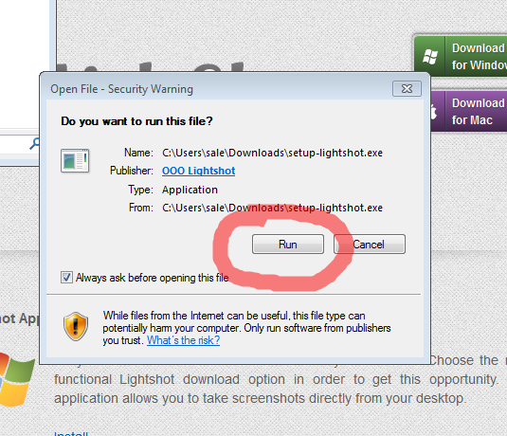
Task: Open the OOO Lightshot publisher link
Action: coord(198,171)
